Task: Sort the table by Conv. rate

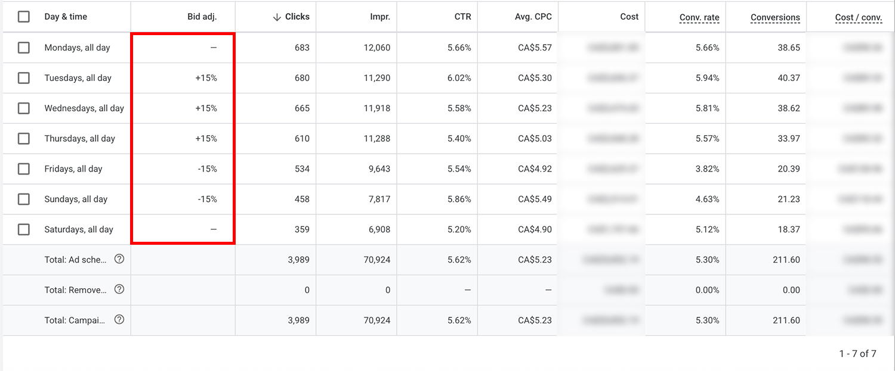Action: (699, 17)
